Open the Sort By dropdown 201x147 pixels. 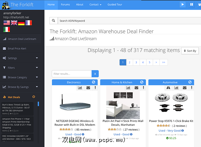pyautogui.click(x=190, y=51)
